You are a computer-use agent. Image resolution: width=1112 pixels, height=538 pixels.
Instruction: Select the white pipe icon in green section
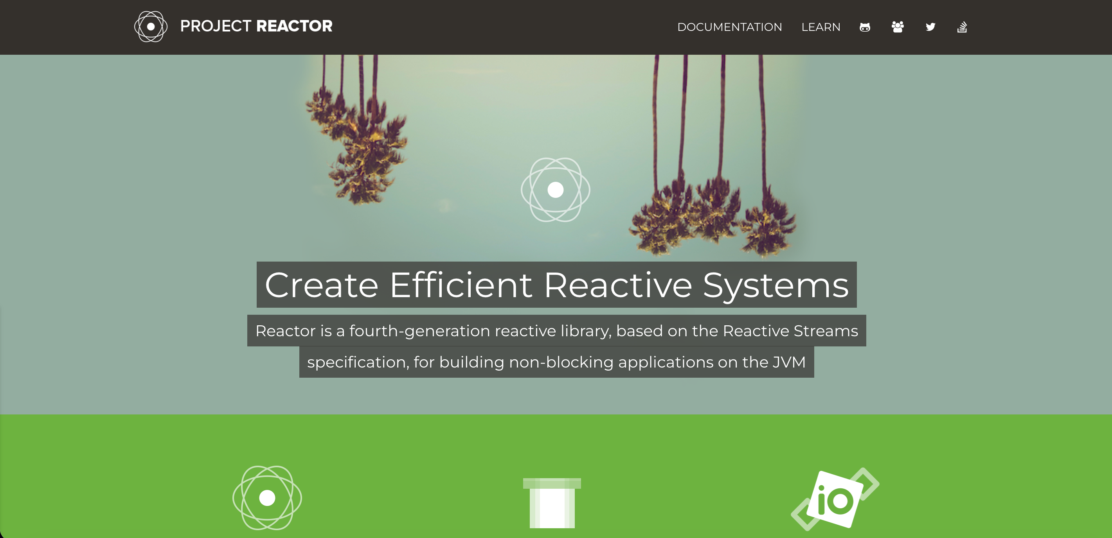click(x=552, y=503)
